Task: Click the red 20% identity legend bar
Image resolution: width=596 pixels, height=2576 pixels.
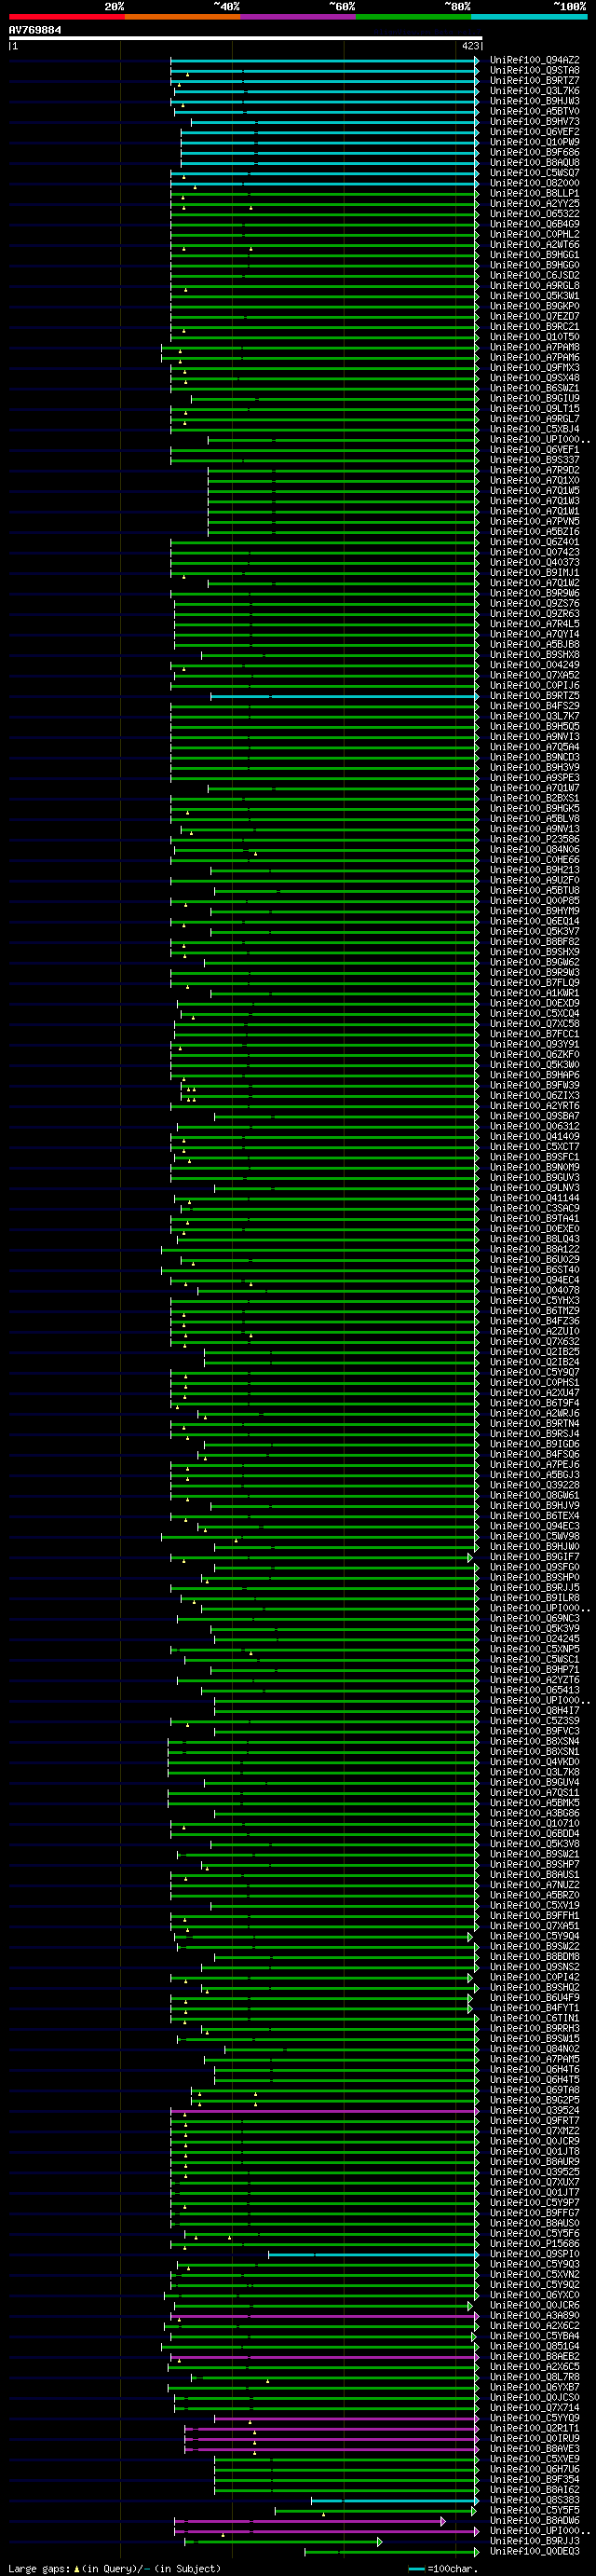Action: [66, 17]
